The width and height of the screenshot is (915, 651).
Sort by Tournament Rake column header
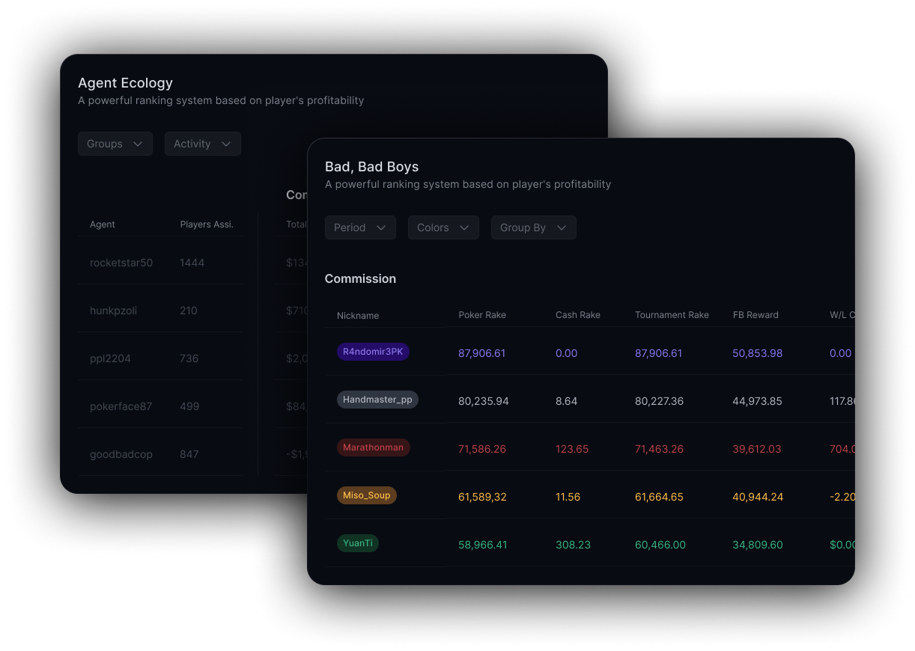[672, 315]
